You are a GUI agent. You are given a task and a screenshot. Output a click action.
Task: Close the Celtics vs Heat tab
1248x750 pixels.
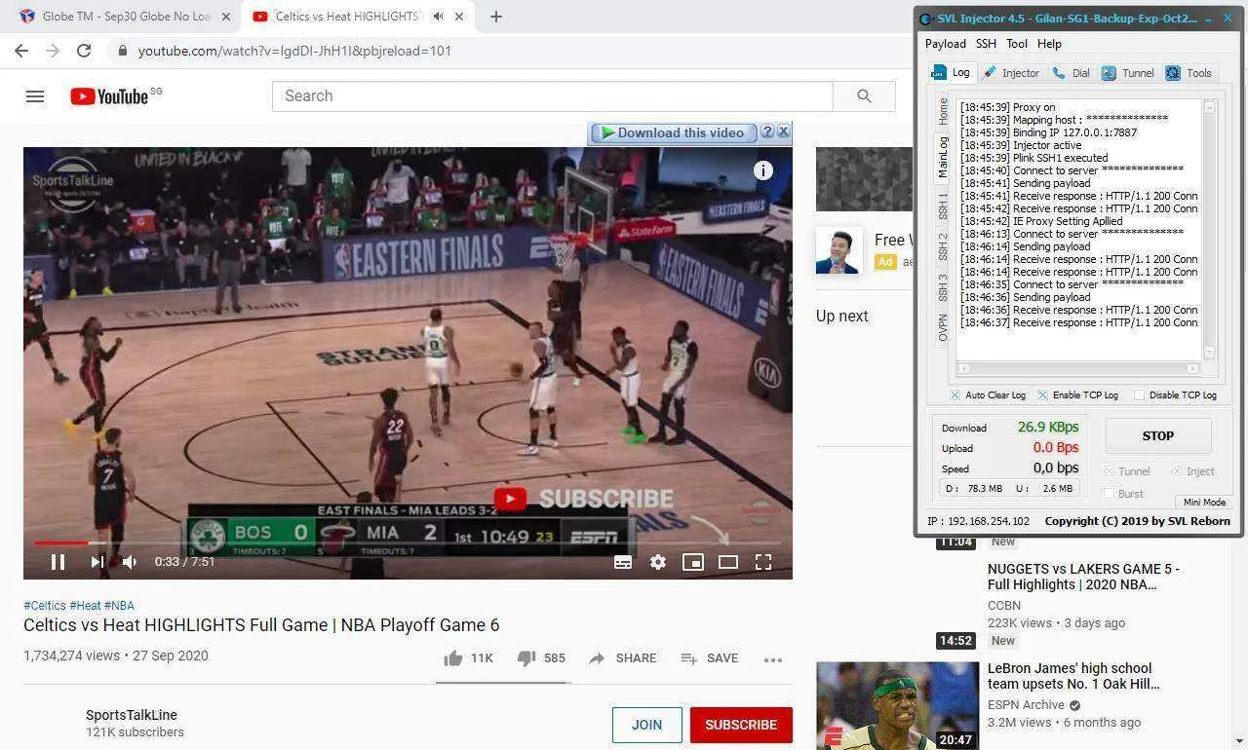[x=459, y=17]
